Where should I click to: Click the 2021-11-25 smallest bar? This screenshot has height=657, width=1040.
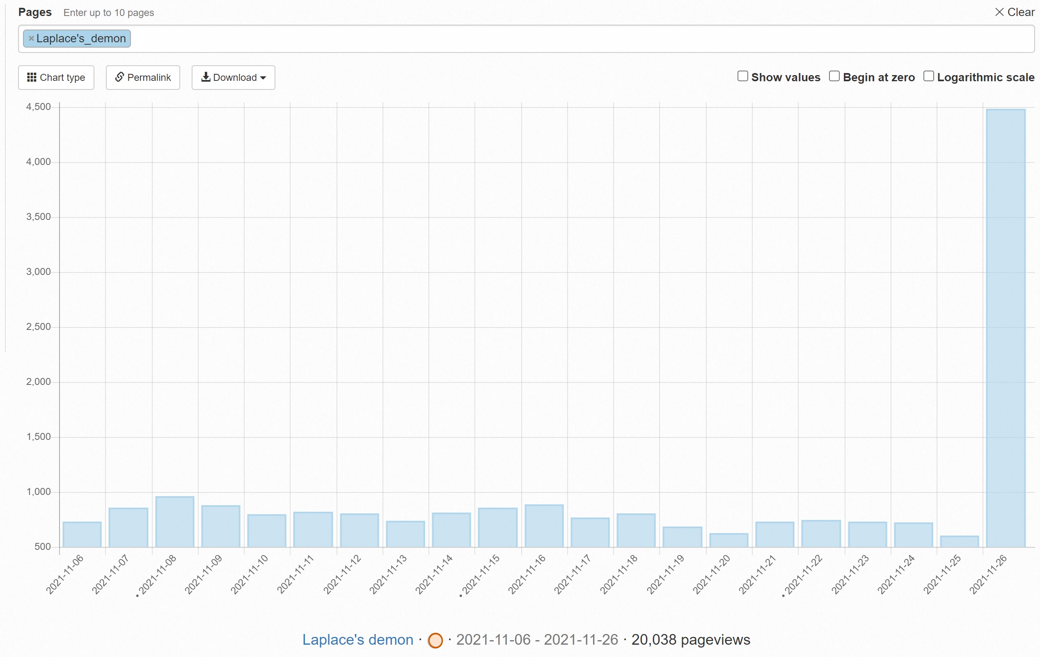(959, 541)
